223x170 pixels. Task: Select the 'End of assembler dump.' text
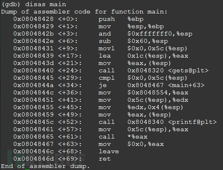coord(45,166)
